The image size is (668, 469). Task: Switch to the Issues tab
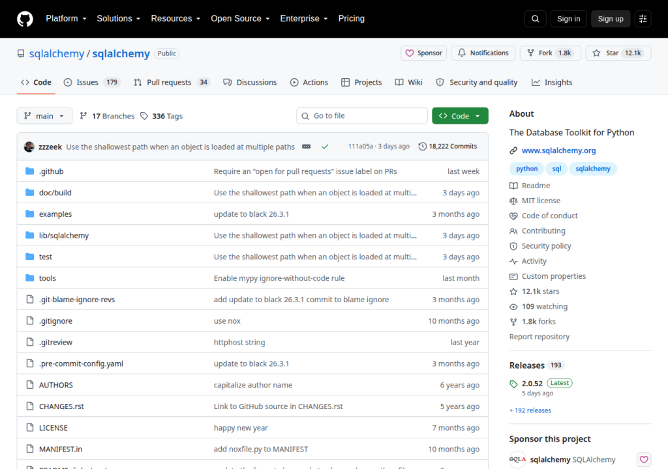click(x=91, y=82)
